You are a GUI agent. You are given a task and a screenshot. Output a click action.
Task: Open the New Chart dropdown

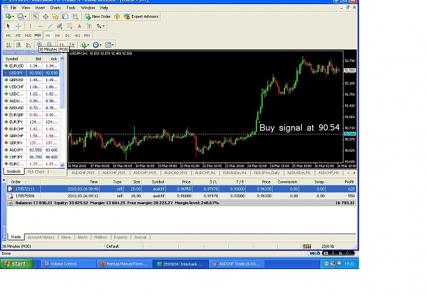(x=10, y=16)
